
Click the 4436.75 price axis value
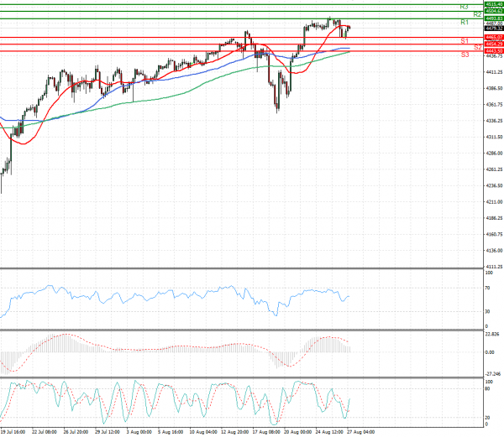point(494,56)
